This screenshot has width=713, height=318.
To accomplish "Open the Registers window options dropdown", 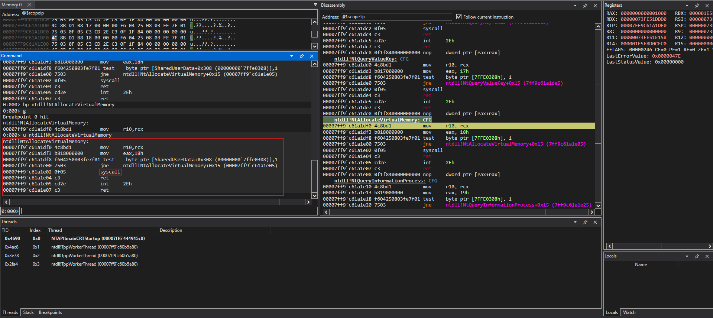I will pyautogui.click(x=687, y=6).
